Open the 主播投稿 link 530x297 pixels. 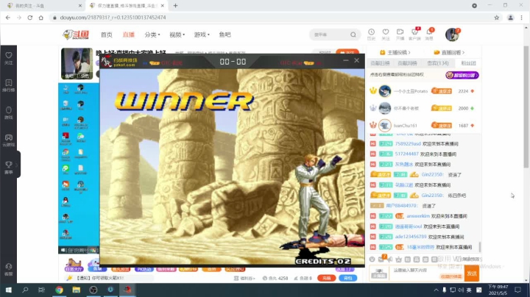pos(395,52)
